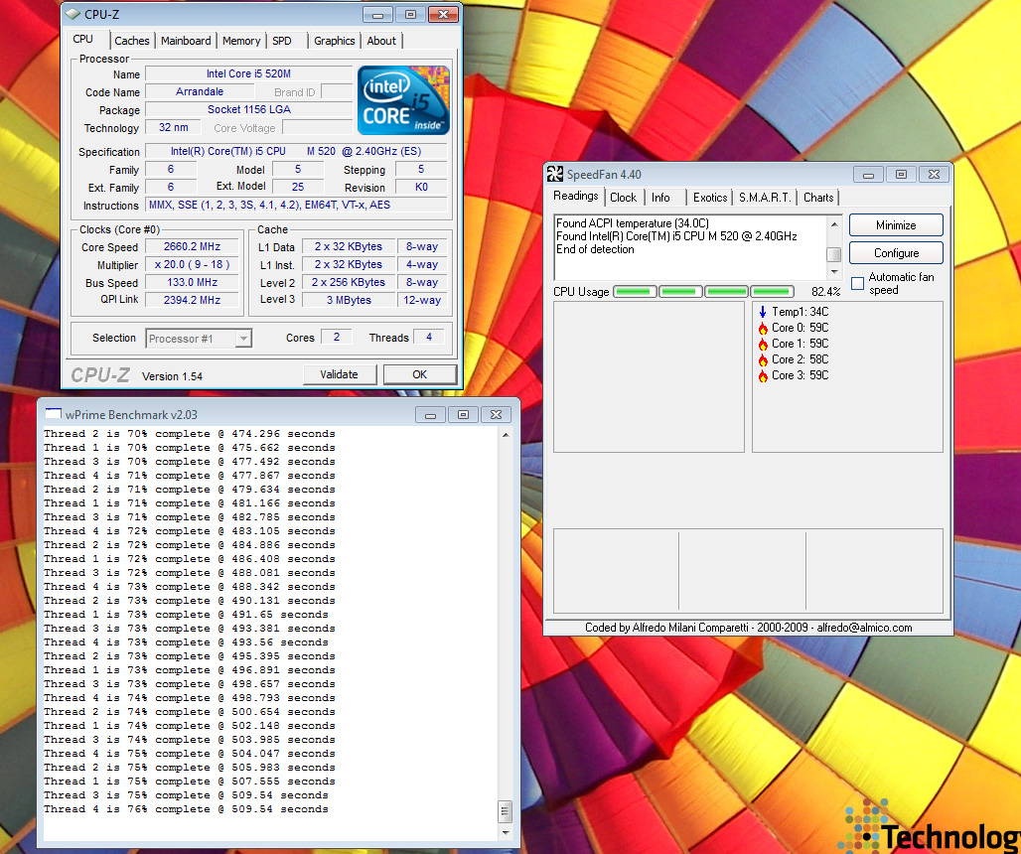Switch to the Clock tab in SpeedFan
This screenshot has height=854, width=1021.
pos(623,198)
